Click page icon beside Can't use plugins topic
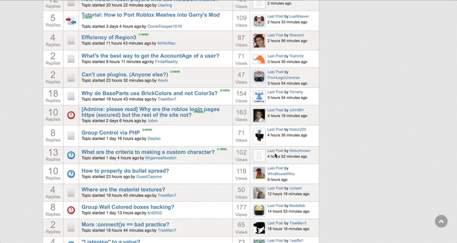457x243 pixels. (71, 78)
